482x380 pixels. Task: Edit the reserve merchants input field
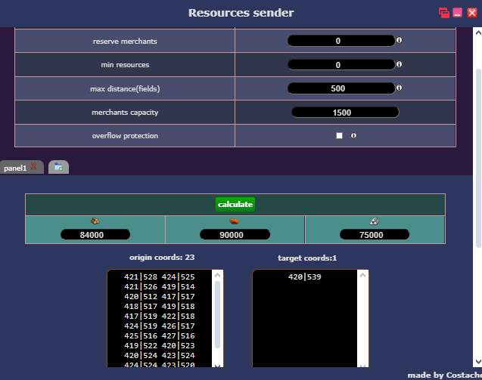[341, 41]
